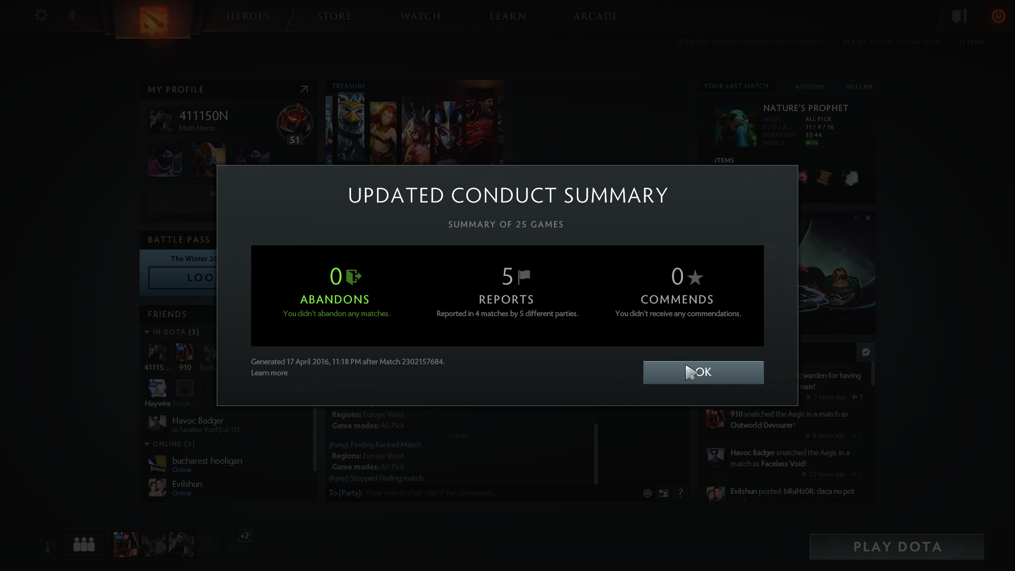Open the settings gear icon
The height and width of the screenshot is (571, 1015).
click(41, 15)
